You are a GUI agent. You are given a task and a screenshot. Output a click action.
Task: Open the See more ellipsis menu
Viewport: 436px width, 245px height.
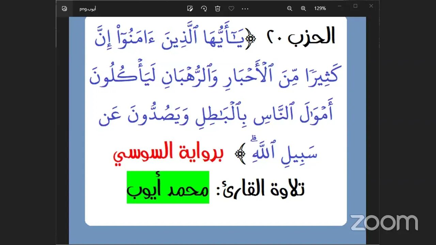[245, 9]
